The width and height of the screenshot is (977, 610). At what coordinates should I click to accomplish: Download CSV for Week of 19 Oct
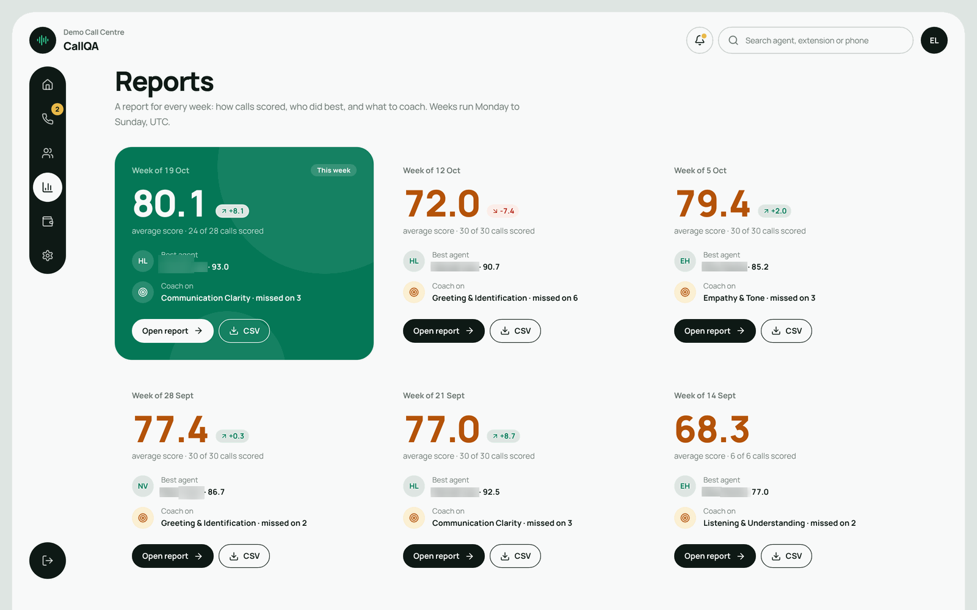click(x=244, y=331)
